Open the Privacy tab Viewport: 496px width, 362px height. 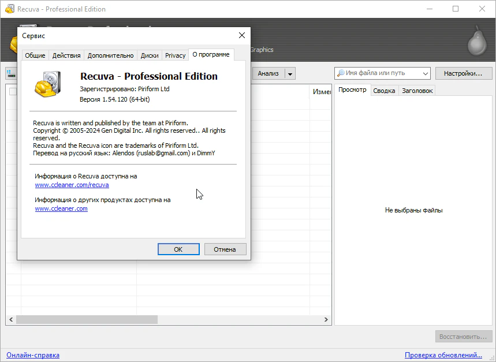[x=175, y=55]
